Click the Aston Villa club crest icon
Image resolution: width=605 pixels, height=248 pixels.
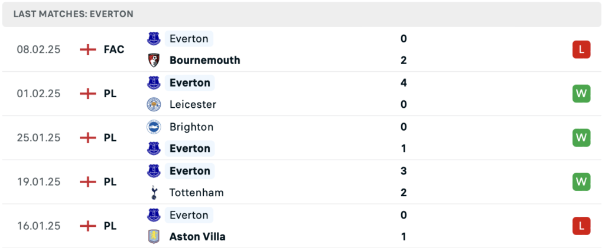point(154,237)
